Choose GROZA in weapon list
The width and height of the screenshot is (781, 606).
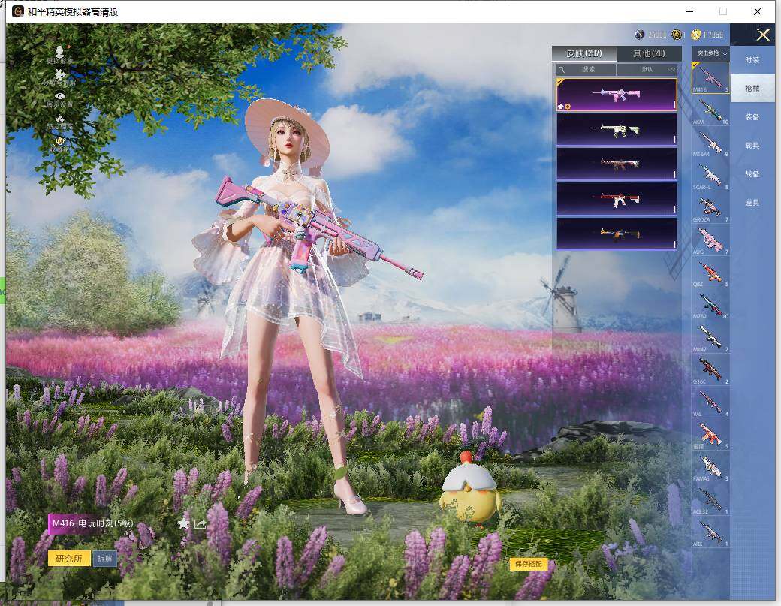(x=710, y=208)
